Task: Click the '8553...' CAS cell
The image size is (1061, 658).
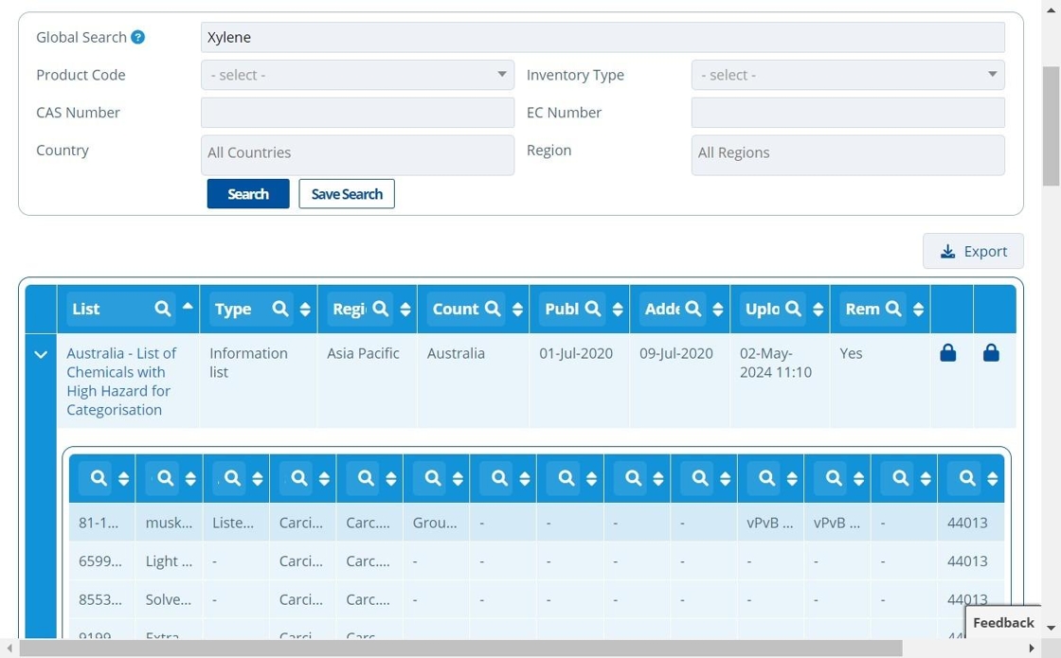Action: click(100, 599)
